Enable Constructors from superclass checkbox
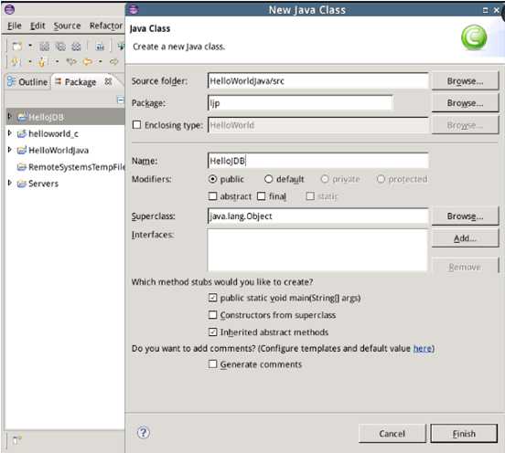This screenshot has height=453, width=505. click(212, 315)
